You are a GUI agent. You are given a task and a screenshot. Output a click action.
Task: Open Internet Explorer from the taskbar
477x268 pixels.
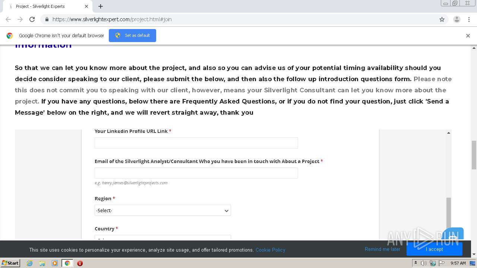coord(30,263)
